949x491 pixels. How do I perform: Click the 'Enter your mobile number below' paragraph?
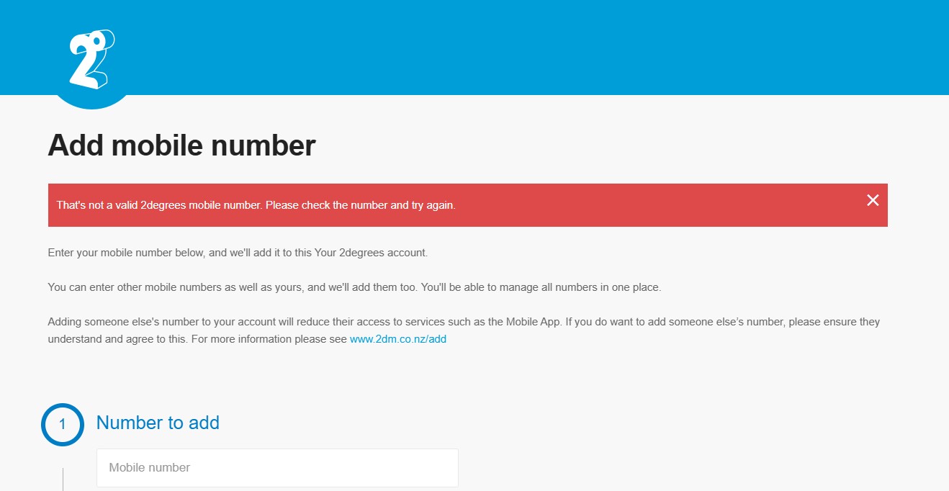point(238,253)
